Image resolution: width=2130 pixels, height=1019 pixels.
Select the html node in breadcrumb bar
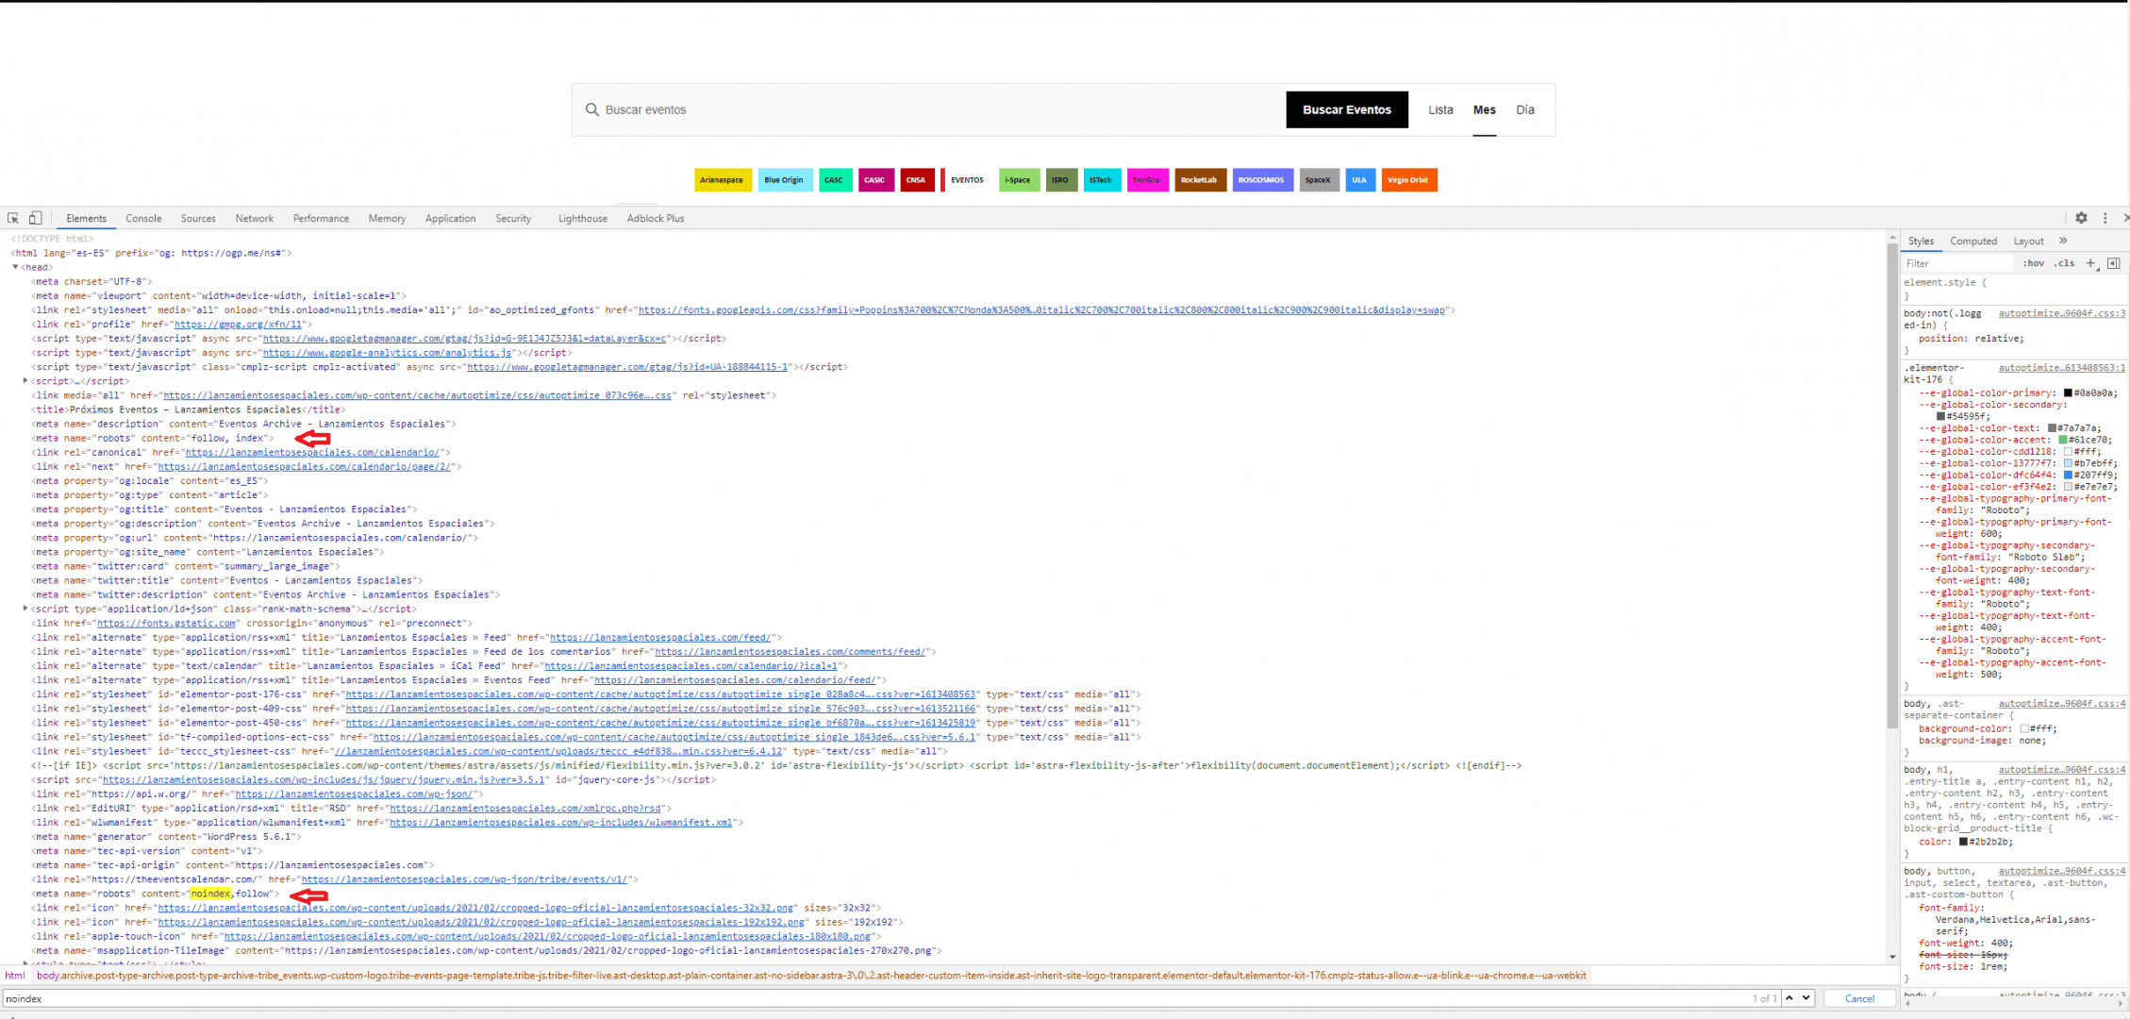(x=15, y=976)
